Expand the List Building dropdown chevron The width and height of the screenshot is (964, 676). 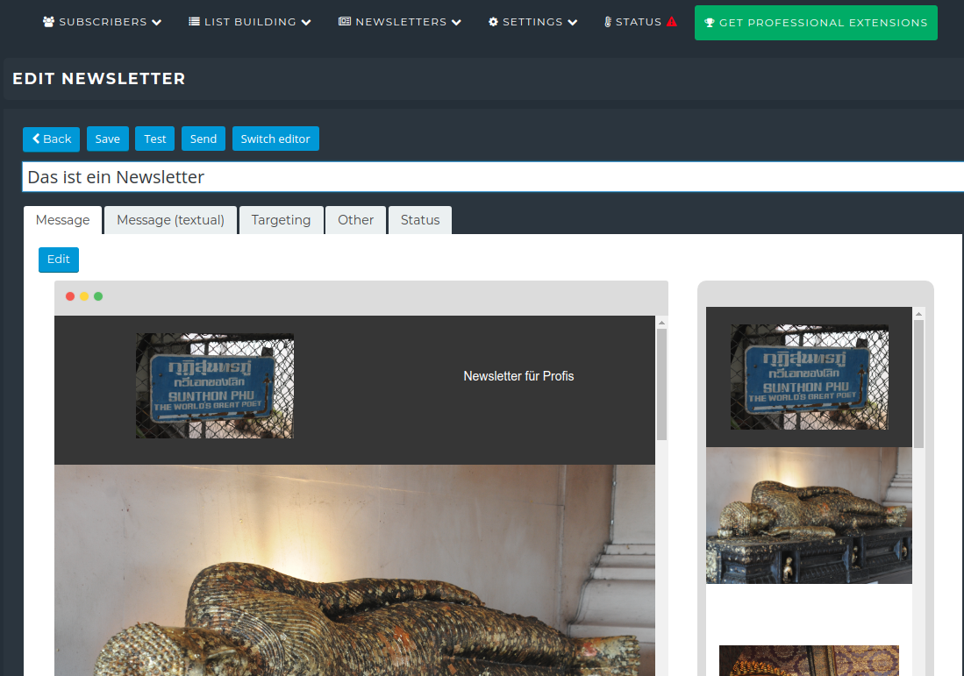tap(306, 22)
